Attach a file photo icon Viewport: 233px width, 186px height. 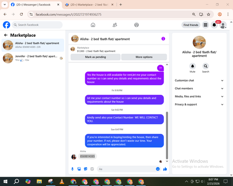(79, 169)
